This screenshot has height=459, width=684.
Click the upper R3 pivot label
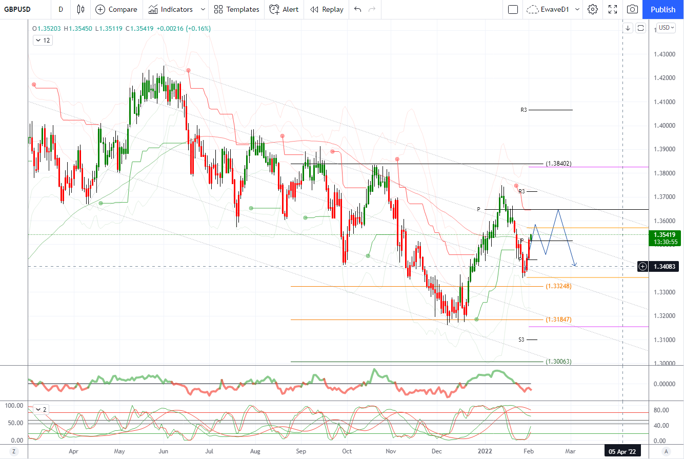coord(524,110)
